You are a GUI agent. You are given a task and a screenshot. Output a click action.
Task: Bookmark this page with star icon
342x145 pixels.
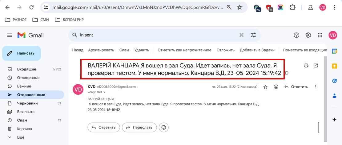[x=240, y=7]
